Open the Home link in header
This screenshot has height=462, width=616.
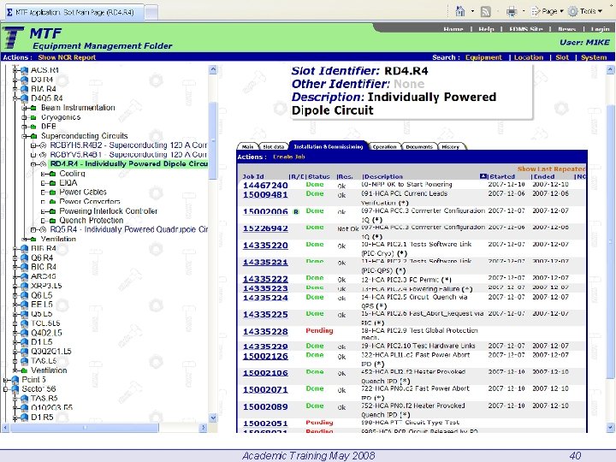(453, 29)
